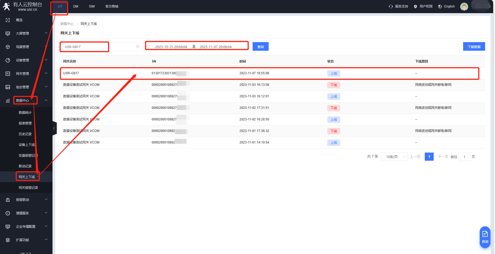
Task: Click the globe English language icon
Action: (440, 6)
